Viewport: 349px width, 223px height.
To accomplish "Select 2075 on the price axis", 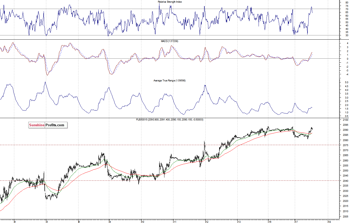I will pos(345,145).
